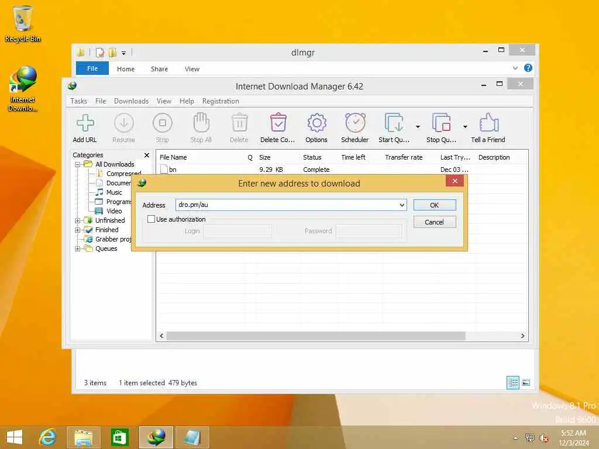
Task: Open the dlmgr Home tab
Action: click(x=126, y=69)
